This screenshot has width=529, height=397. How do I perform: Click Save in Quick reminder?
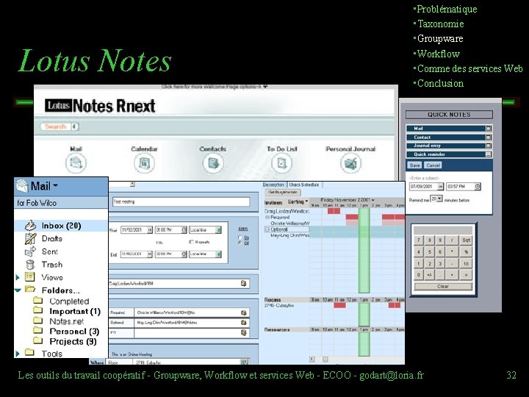point(414,165)
